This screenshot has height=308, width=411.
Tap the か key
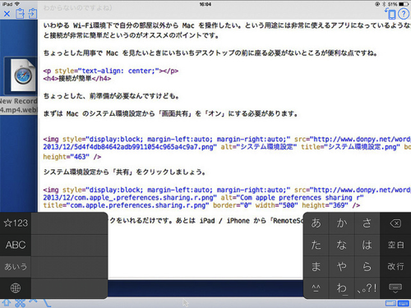click(x=342, y=223)
